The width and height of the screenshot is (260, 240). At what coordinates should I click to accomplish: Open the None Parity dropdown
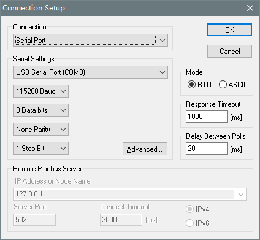click(x=41, y=130)
